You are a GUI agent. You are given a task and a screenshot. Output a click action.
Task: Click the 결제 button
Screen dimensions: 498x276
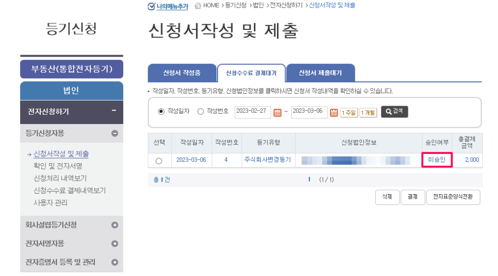(412, 197)
